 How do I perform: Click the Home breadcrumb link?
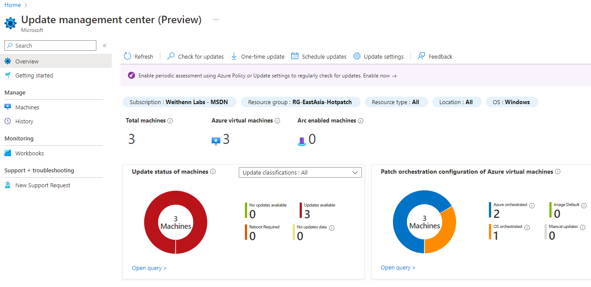13,5
